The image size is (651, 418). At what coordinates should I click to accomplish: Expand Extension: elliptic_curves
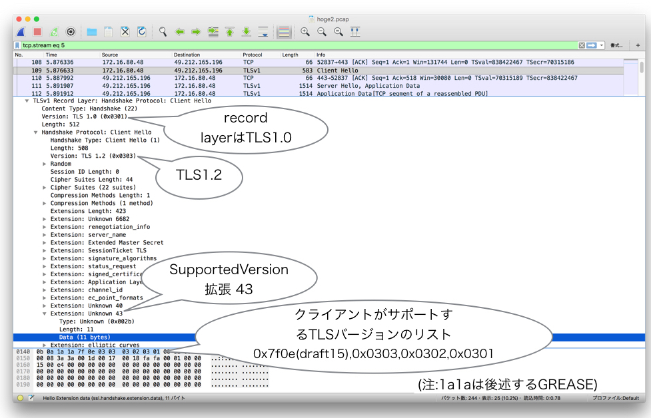click(45, 345)
